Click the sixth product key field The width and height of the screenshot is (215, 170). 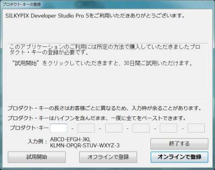coord(196,128)
